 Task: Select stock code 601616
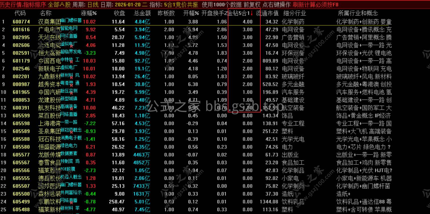pyautogui.click(x=21, y=30)
